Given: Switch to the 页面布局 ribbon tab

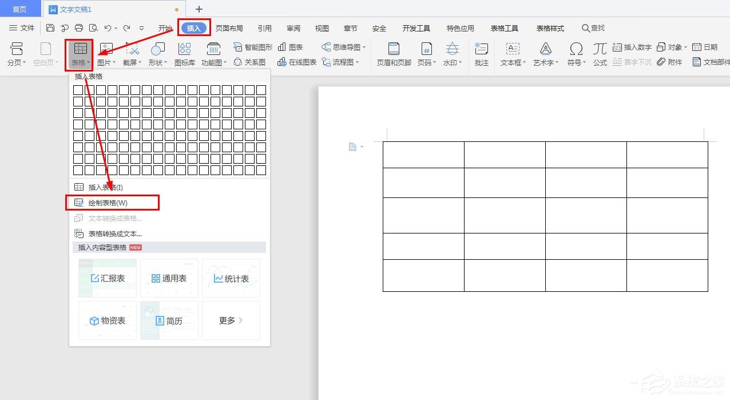Looking at the screenshot, I should coord(229,27).
